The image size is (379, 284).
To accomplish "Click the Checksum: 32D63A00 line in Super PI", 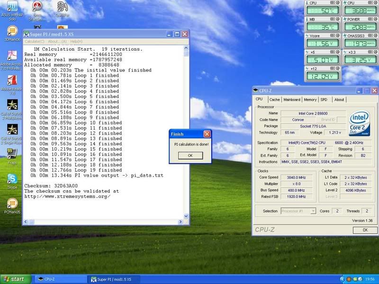I will [51, 186].
